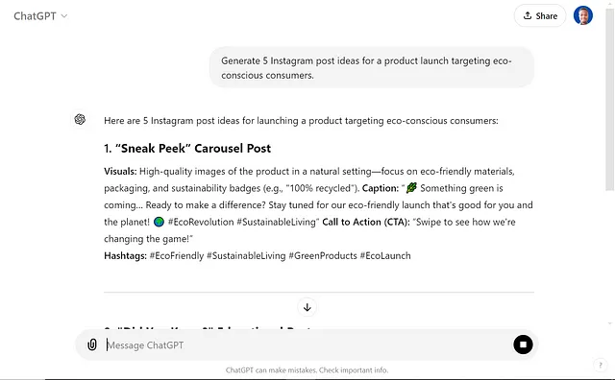Select the user prompt message bubble
The height and width of the screenshot is (380, 615).
pyautogui.click(x=372, y=67)
